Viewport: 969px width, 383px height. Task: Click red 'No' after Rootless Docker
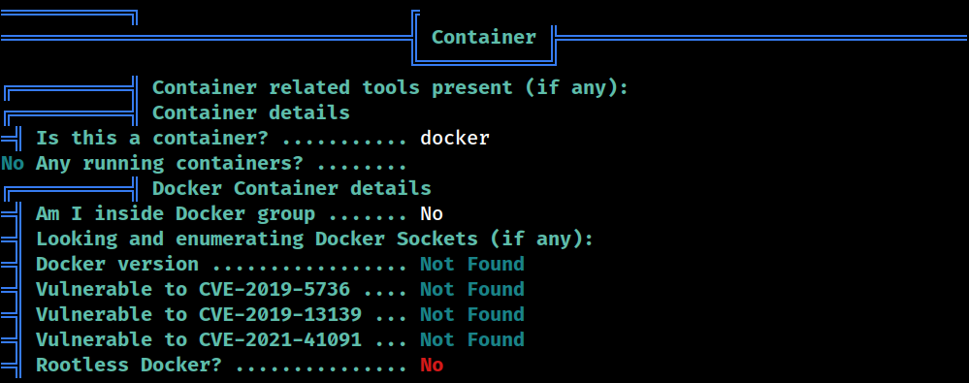tap(432, 366)
